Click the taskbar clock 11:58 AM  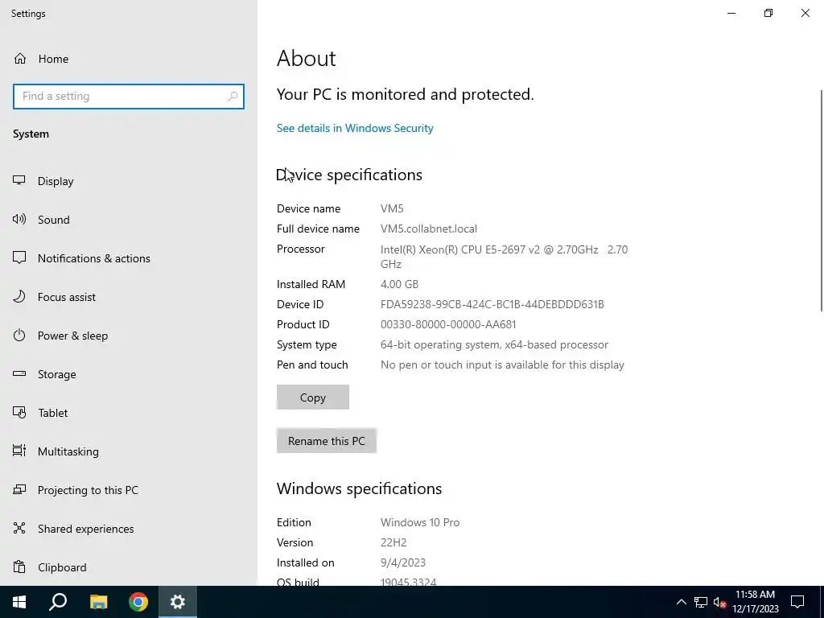pos(755,595)
